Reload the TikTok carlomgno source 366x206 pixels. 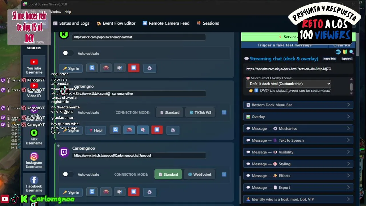[x=115, y=130]
